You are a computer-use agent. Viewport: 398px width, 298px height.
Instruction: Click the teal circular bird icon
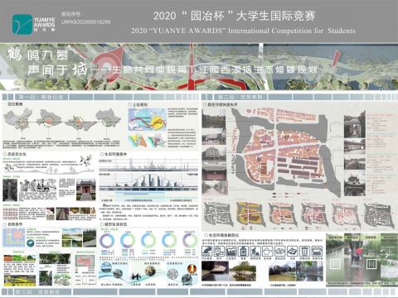(x=31, y=243)
